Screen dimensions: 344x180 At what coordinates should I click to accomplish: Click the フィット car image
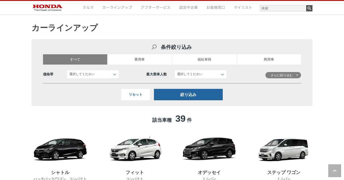135,149
